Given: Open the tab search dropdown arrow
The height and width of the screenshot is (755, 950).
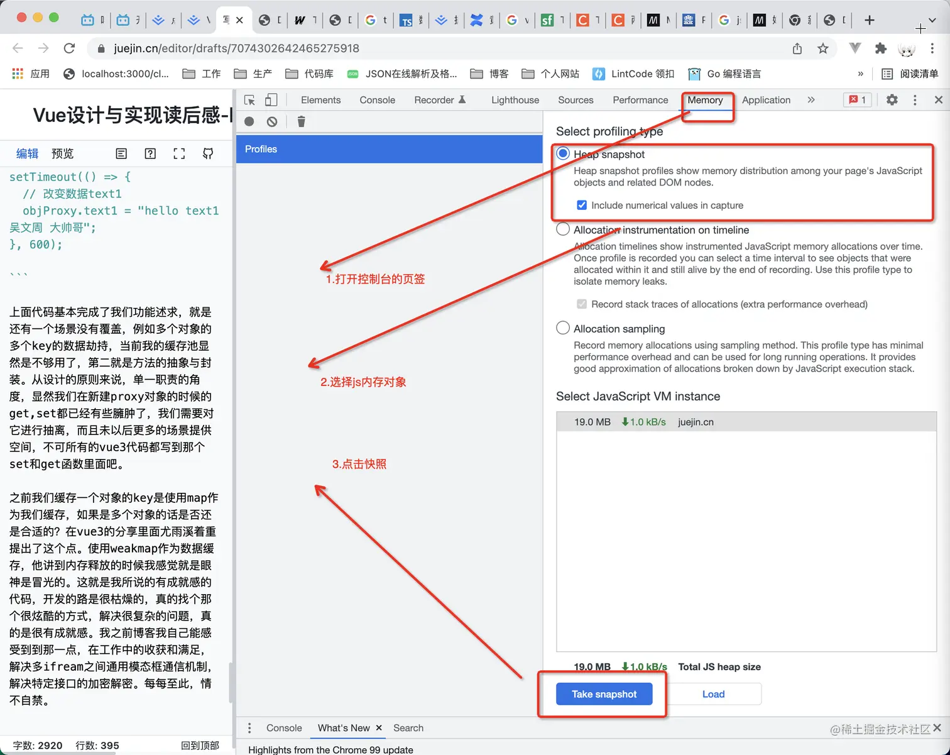Looking at the screenshot, I should coord(932,20).
